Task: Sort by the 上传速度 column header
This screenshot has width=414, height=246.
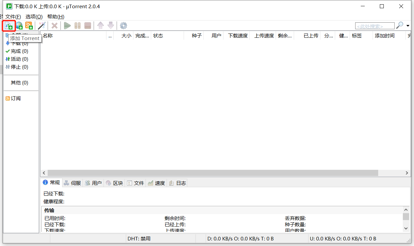Action: coord(263,36)
